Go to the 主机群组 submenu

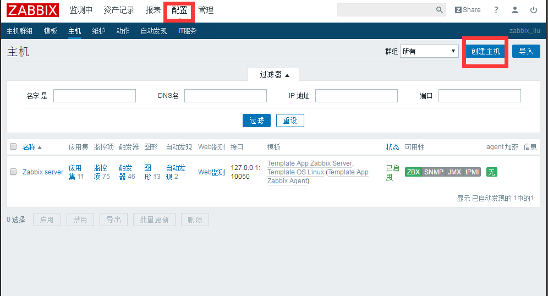(x=20, y=31)
